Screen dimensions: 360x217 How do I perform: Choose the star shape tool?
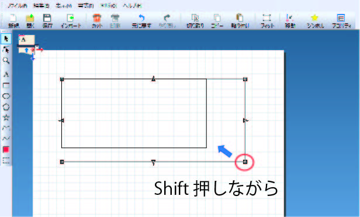pos(6,118)
